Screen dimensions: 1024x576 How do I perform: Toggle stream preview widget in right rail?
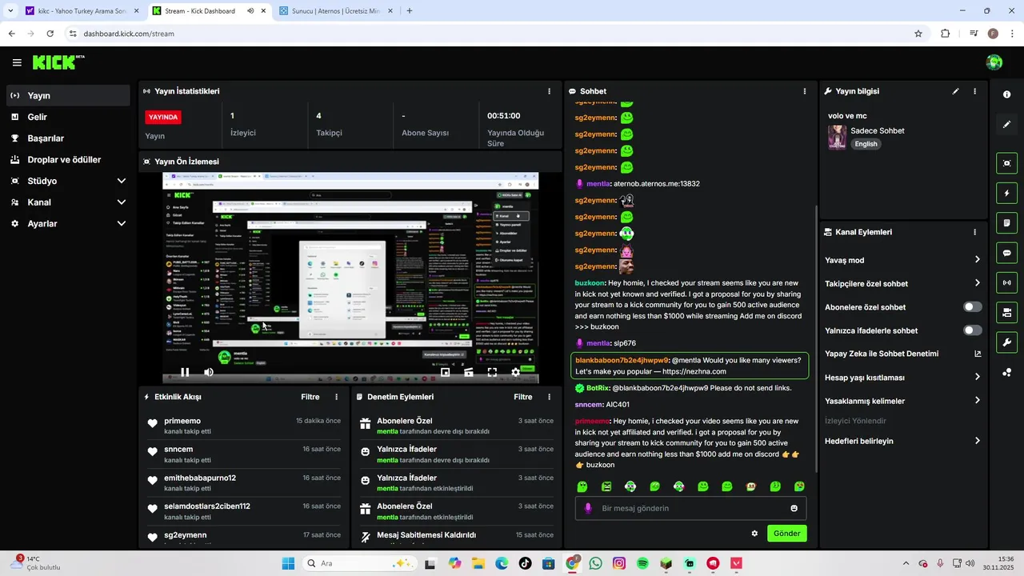pos(1006,163)
